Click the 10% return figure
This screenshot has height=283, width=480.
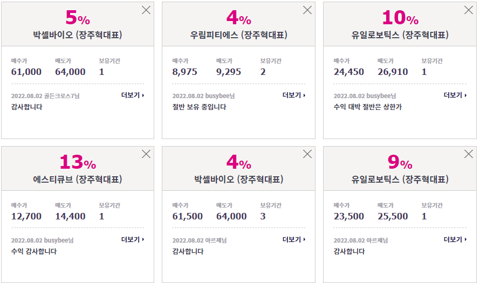pos(400,17)
